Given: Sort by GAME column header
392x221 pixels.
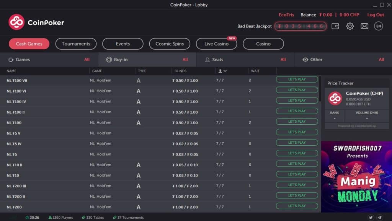Looking at the screenshot, I should point(97,71).
